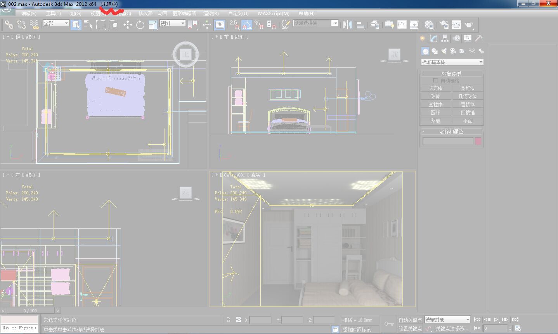Select the Geometry category icon
This screenshot has height=334, width=558.
(426, 51)
